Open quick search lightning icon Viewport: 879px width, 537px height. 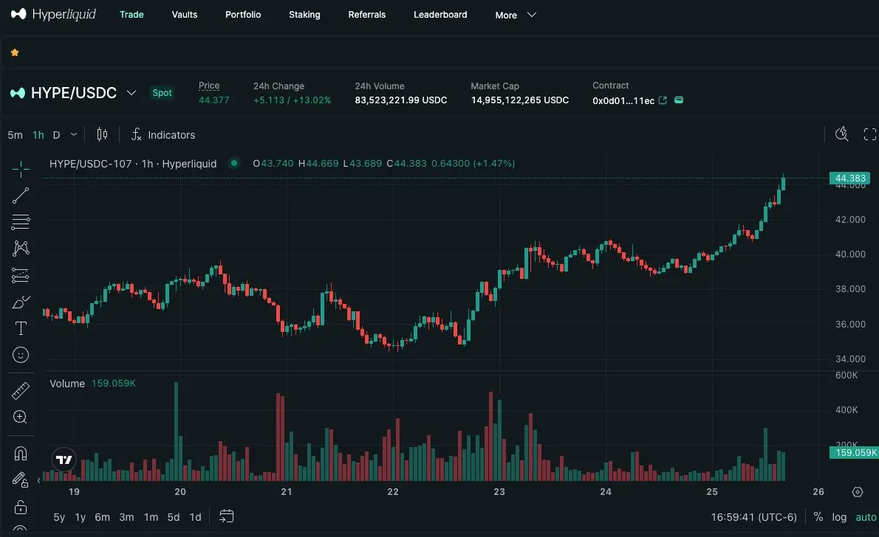841,134
